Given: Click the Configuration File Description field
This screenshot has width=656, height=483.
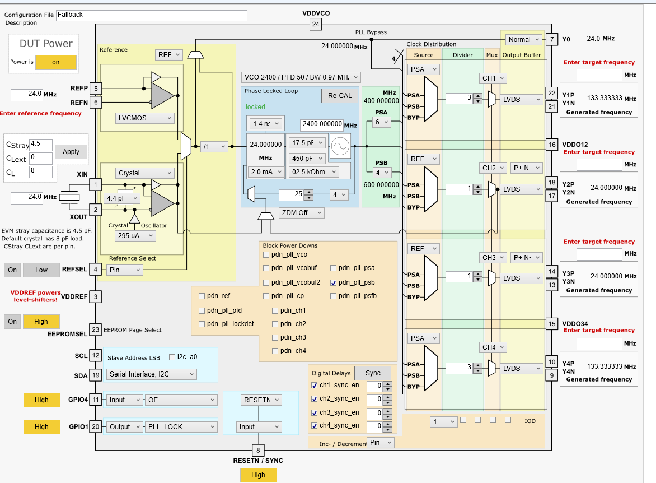Looking at the screenshot, I should tap(152, 16).
